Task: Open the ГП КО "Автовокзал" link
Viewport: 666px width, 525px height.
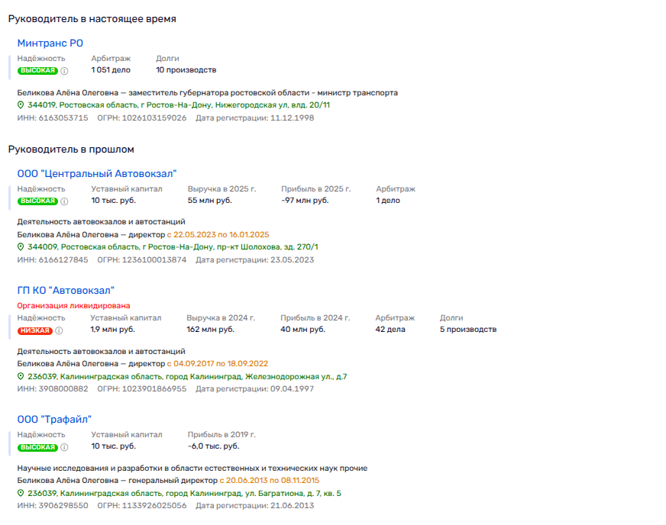Action: 65,290
